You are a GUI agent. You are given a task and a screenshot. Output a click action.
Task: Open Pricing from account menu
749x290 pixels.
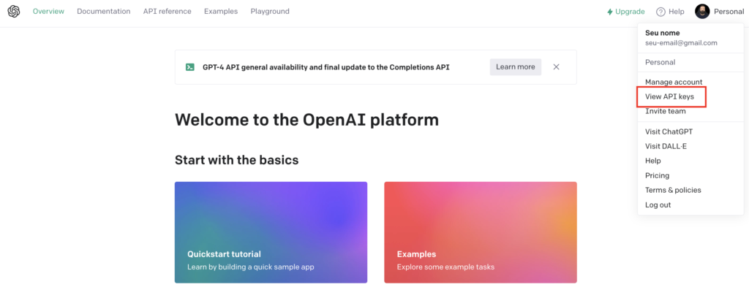(x=658, y=175)
